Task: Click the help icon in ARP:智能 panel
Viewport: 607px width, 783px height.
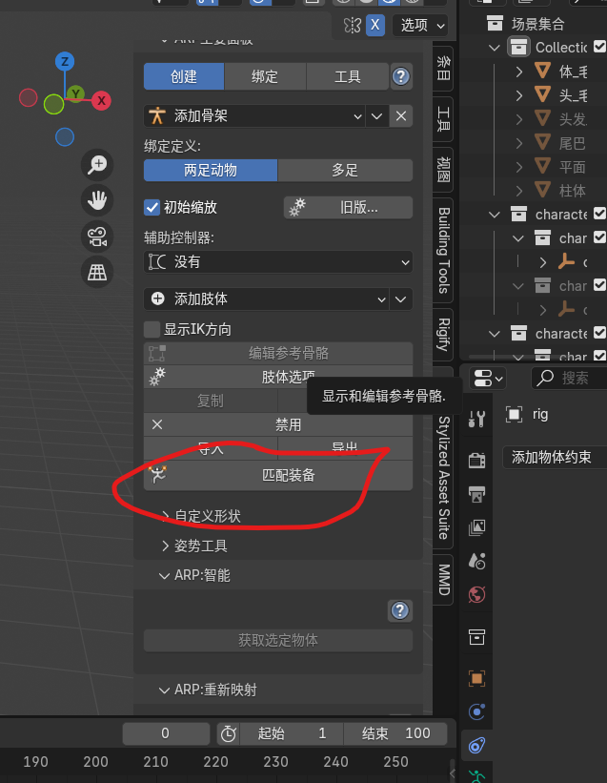Action: click(x=400, y=610)
